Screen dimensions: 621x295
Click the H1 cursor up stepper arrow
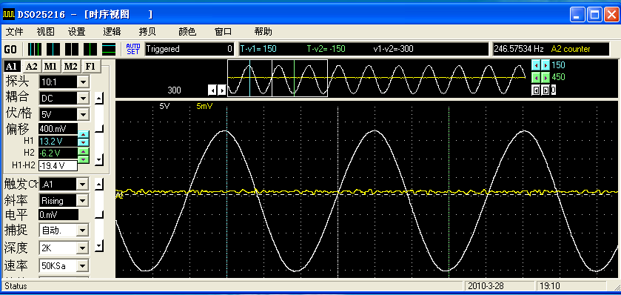coord(84,135)
